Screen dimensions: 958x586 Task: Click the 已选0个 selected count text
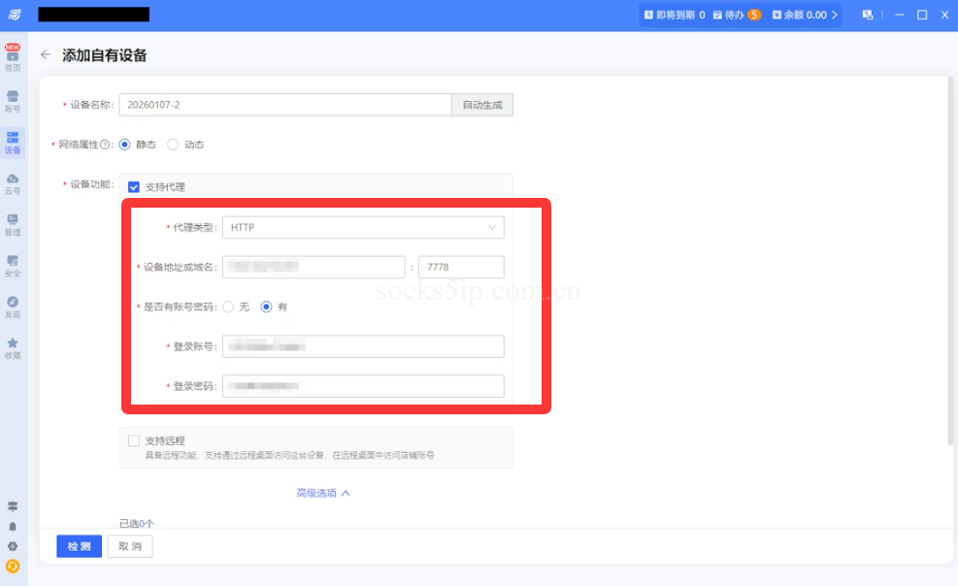point(137,523)
